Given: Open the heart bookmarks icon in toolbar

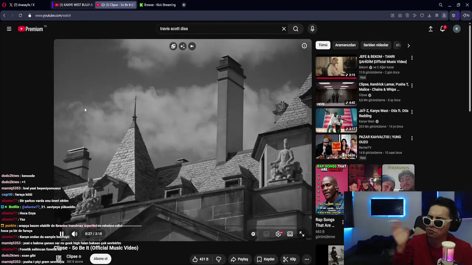Looking at the screenshot, I should pyautogui.click(x=422, y=15).
